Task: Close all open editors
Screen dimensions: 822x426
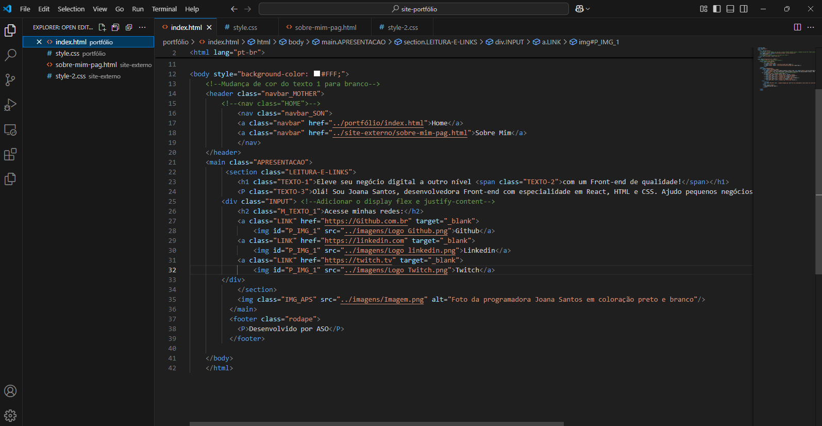Action: (x=129, y=27)
